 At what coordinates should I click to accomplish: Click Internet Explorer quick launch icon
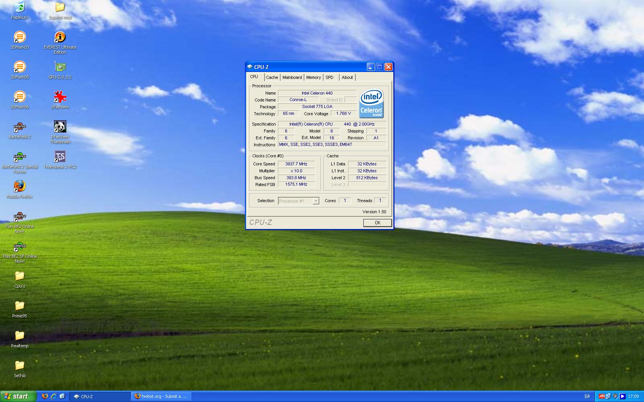(x=54, y=396)
